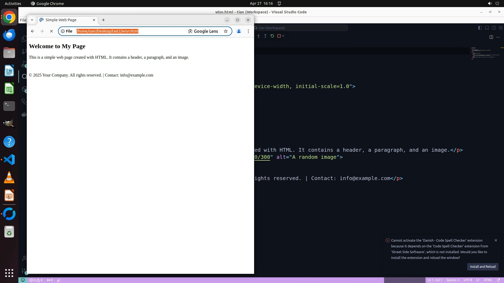Open Chrome three-dot menu
The width and height of the screenshot is (504, 283).
pos(248,31)
